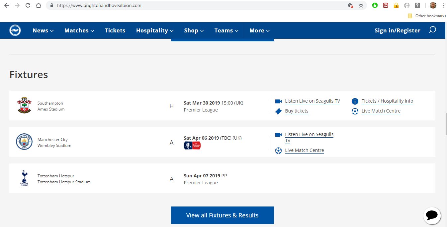View site security lock information
This screenshot has width=447, height=227.
(51, 5)
